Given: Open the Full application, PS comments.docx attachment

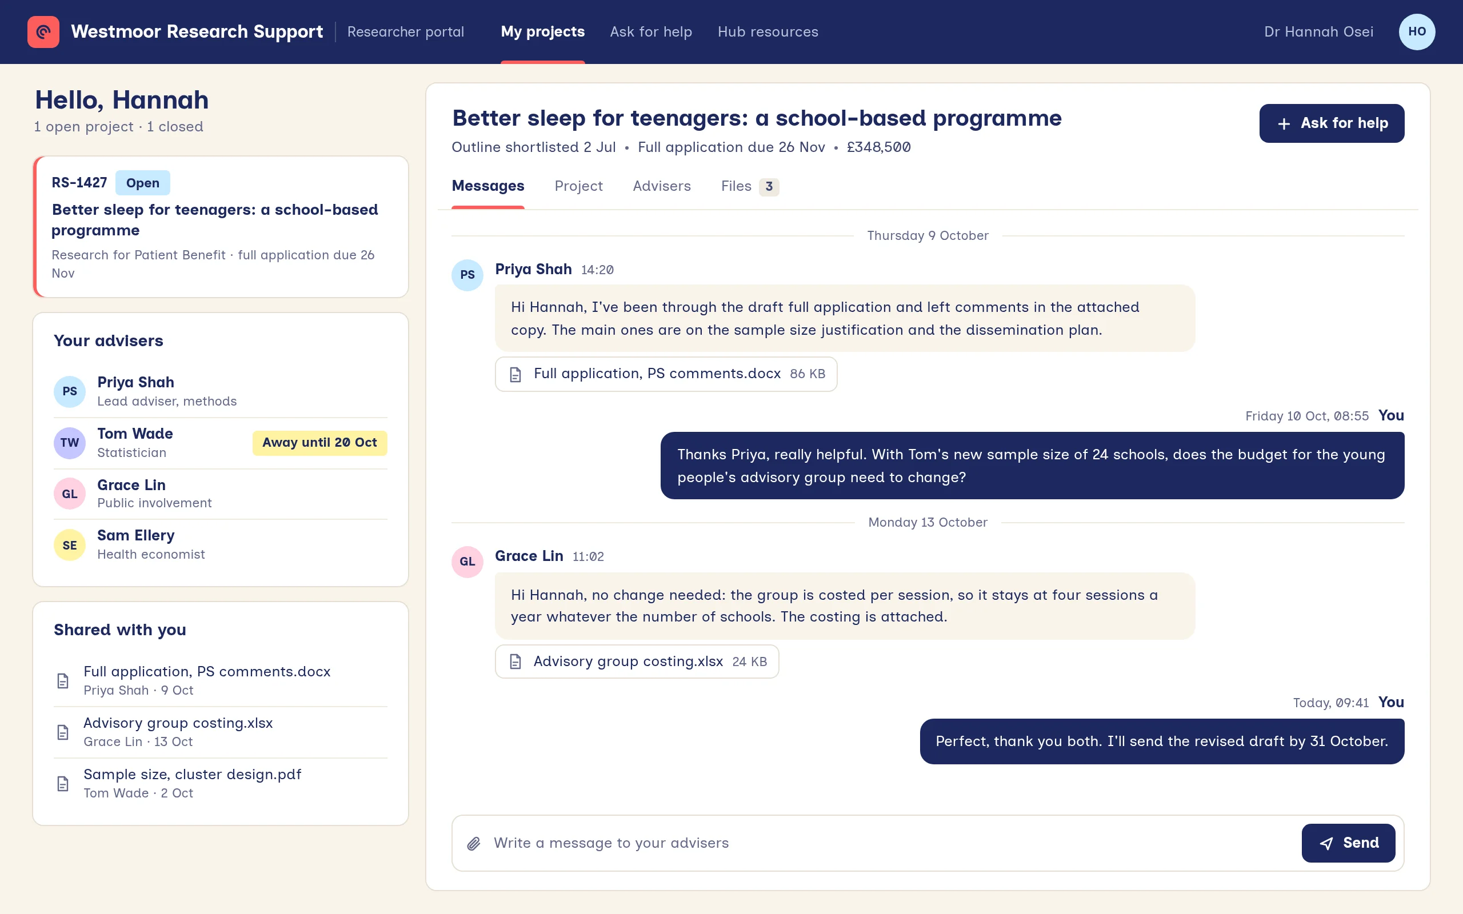Looking at the screenshot, I should tap(666, 374).
